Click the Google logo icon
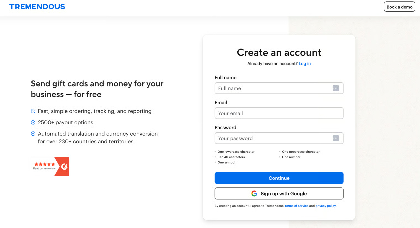The image size is (420, 228). [x=254, y=194]
